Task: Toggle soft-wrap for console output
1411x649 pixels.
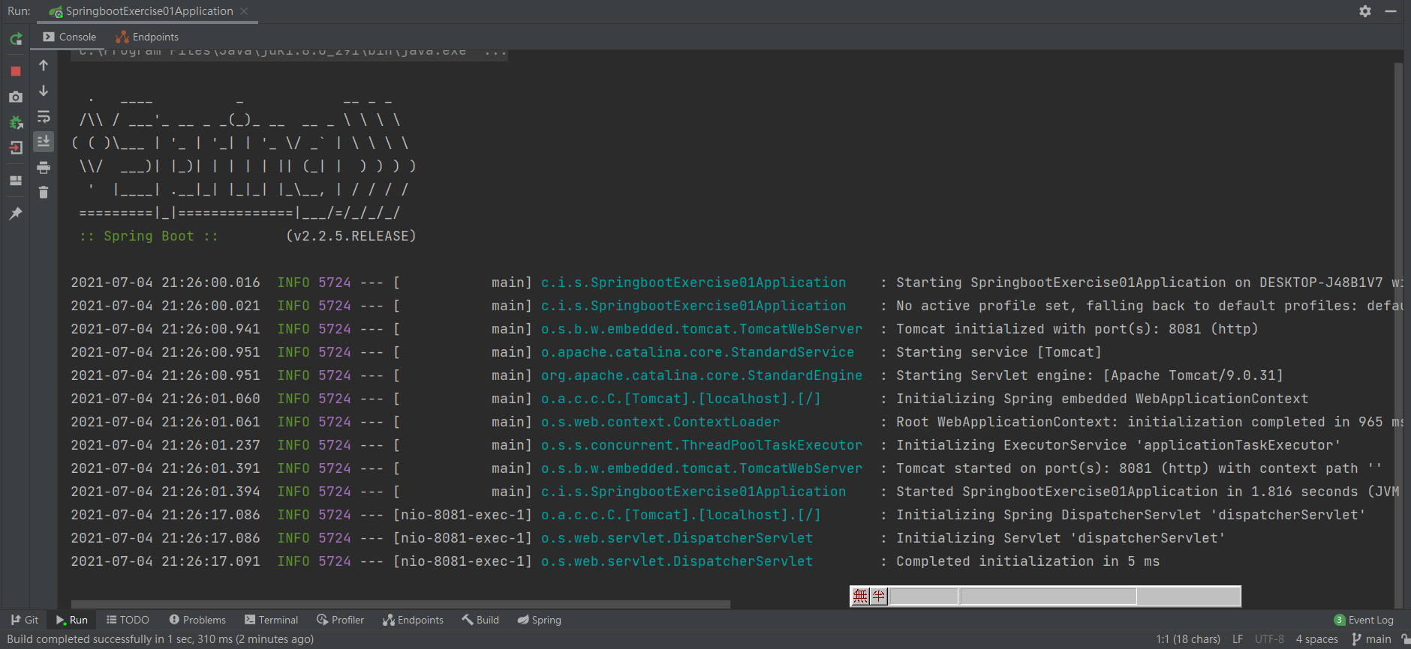Action: click(x=44, y=116)
